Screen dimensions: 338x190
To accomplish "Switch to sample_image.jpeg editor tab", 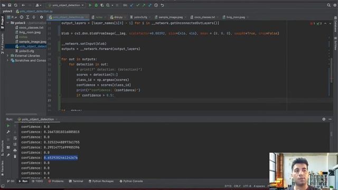I will pyautogui.click(x=170, y=17).
